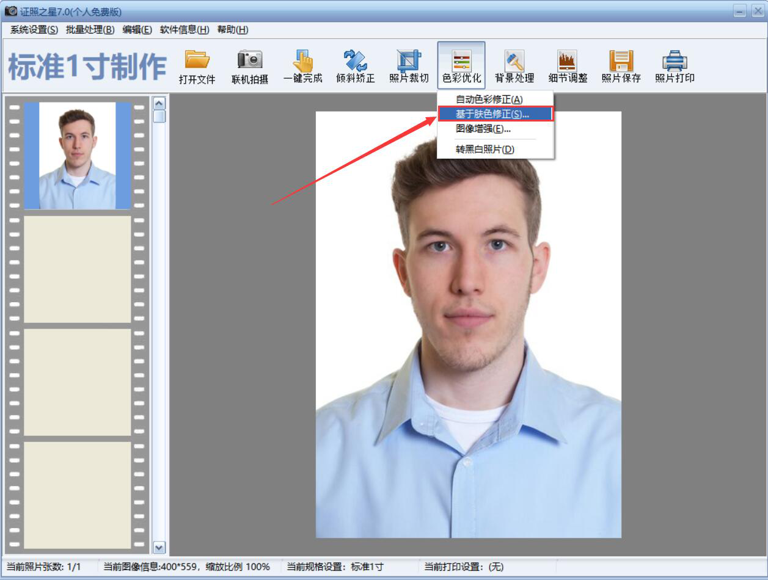Open the 细节调整 detail adjustment tool

point(568,66)
